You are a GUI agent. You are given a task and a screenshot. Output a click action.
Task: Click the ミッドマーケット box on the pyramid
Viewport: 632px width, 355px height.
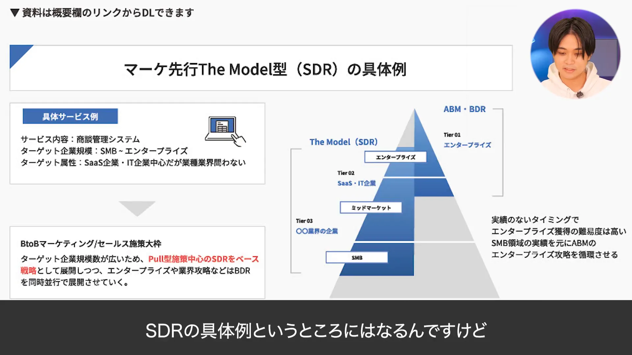pos(371,208)
